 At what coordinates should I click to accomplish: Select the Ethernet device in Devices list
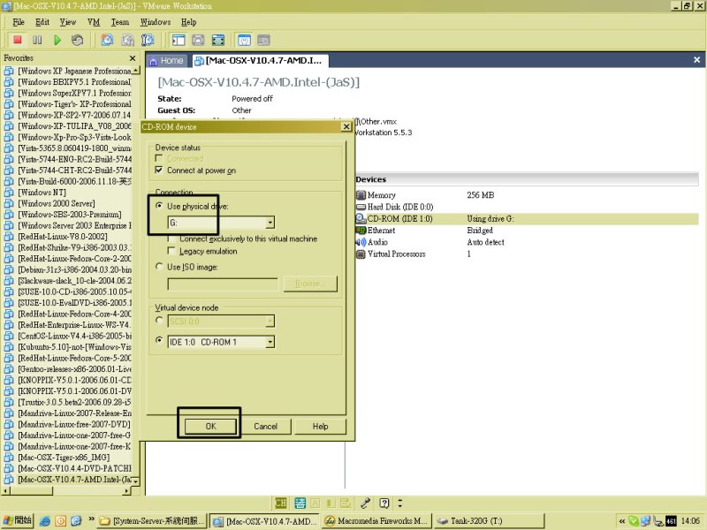click(376, 231)
